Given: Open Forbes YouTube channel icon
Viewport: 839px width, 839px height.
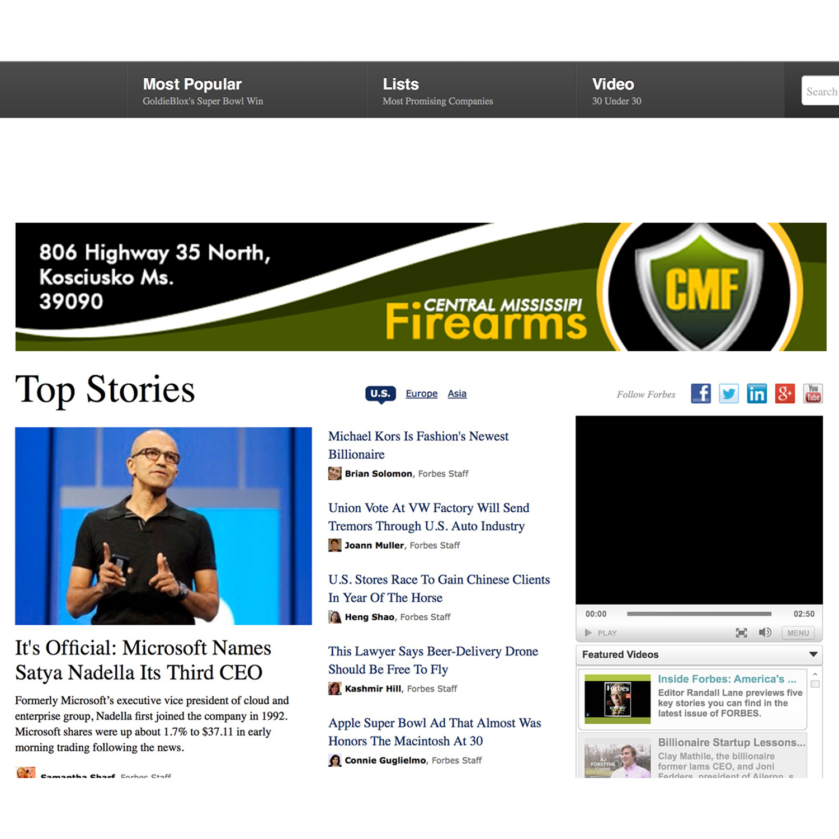Looking at the screenshot, I should pyautogui.click(x=813, y=394).
